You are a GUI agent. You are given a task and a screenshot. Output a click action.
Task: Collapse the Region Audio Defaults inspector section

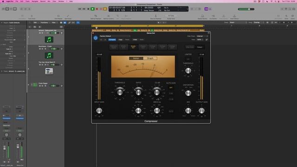(x=2, y=23)
